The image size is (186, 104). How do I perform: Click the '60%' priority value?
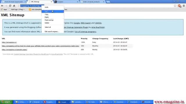tap(82, 49)
